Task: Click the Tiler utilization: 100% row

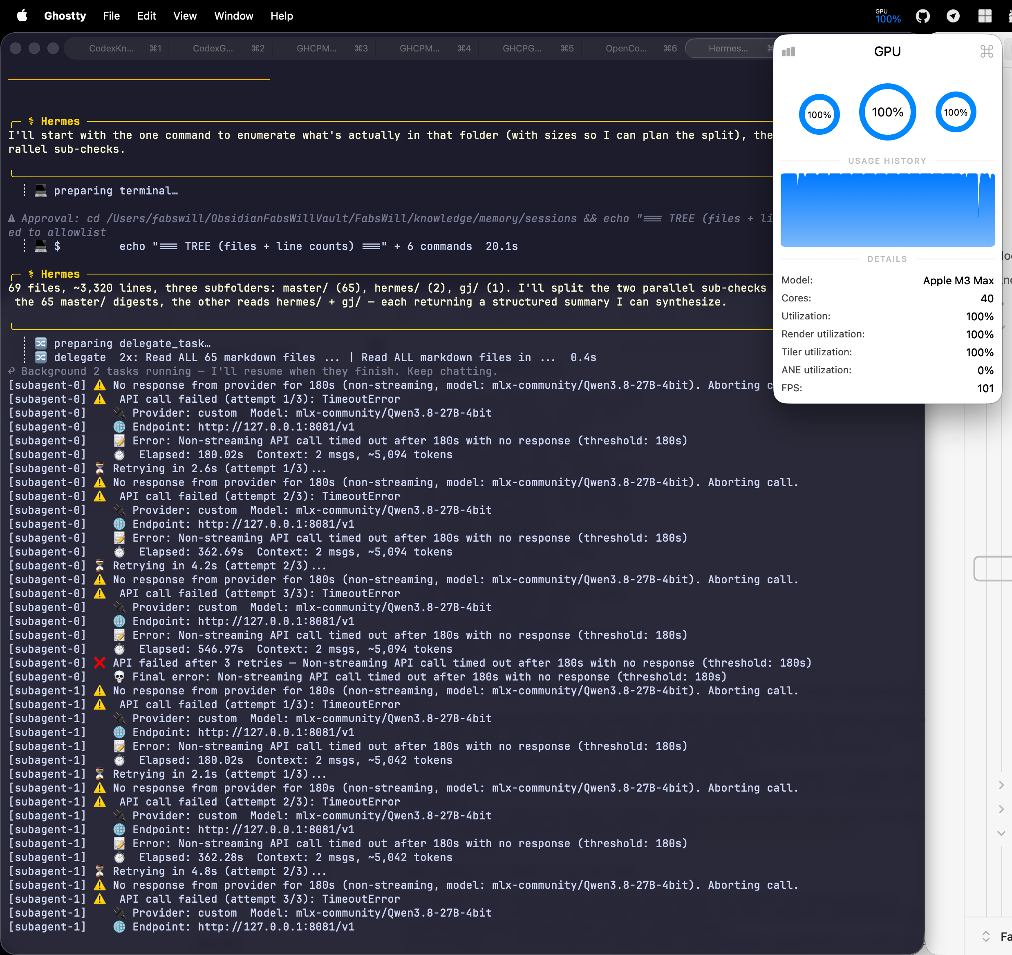Action: pos(887,352)
